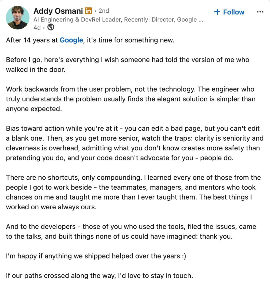Click the 'Bias toward action' paragraph
270x290 pixels.
[x=134, y=143]
